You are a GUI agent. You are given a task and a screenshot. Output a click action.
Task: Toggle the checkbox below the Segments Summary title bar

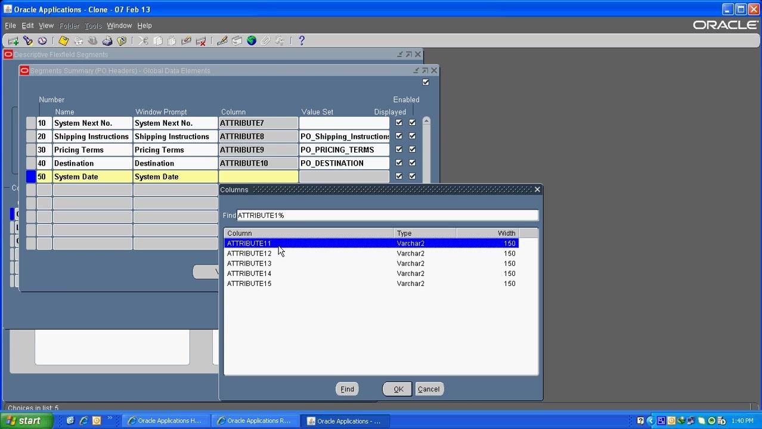pyautogui.click(x=426, y=82)
